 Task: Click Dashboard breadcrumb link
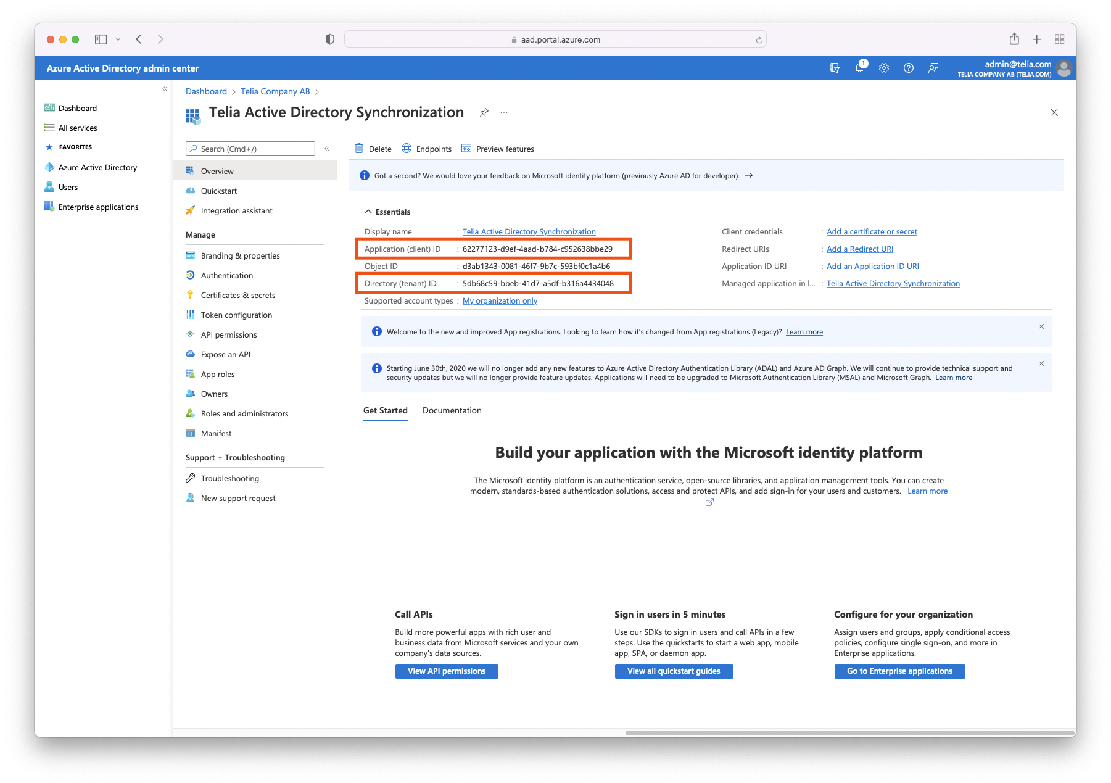pyautogui.click(x=206, y=91)
